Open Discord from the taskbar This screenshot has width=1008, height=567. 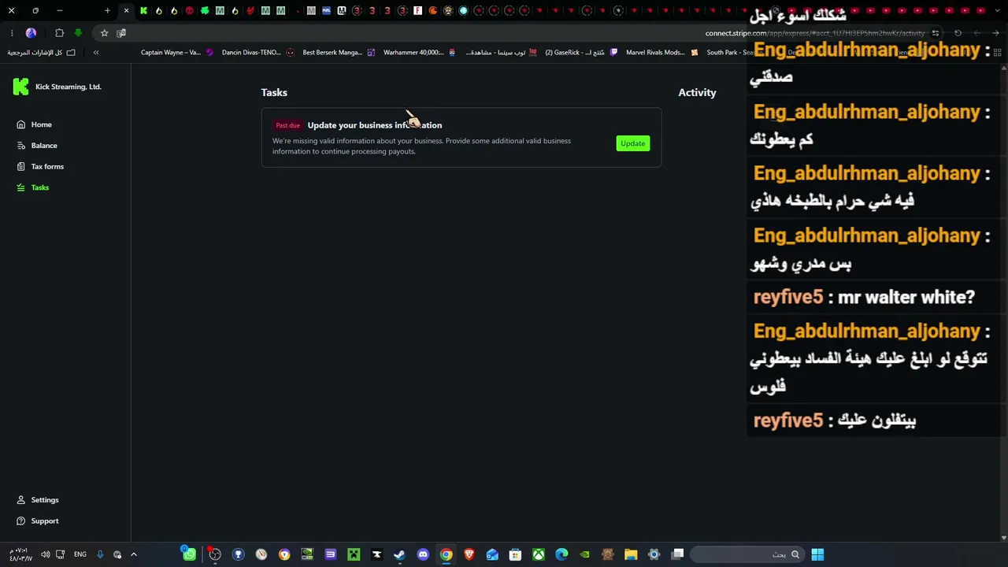pos(423,554)
